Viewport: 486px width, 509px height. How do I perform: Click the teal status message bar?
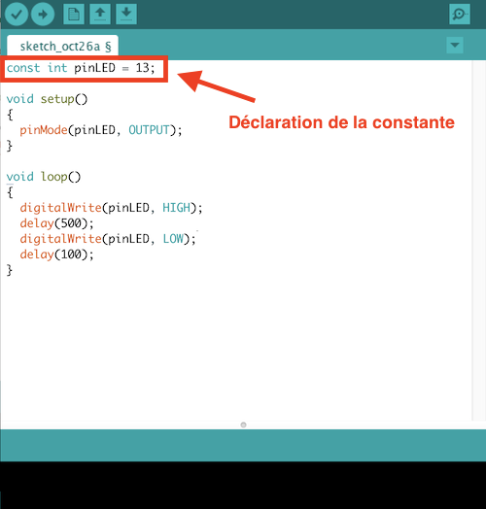(x=243, y=445)
